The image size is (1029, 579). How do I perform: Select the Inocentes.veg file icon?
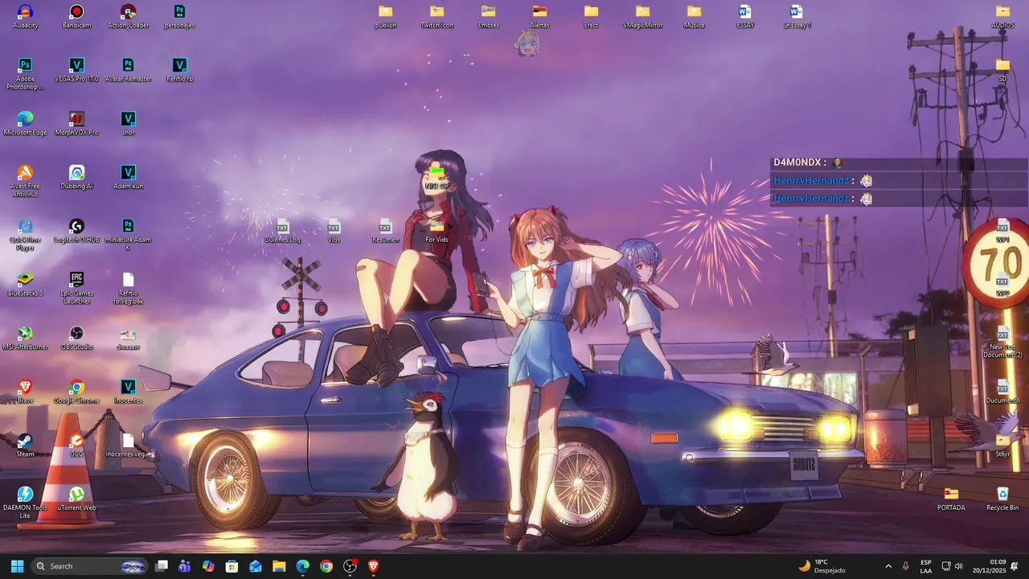click(x=128, y=446)
